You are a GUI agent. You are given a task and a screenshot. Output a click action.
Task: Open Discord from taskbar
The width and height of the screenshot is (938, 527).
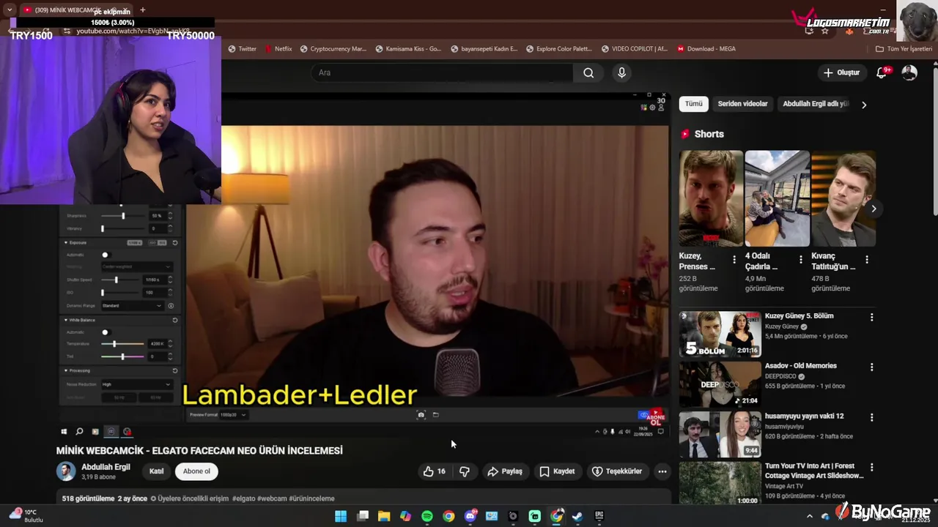(470, 516)
